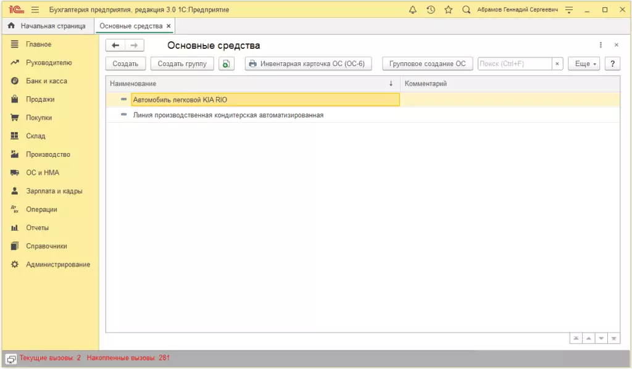
Task: Click Групповое создание ОС button
Action: (427, 64)
